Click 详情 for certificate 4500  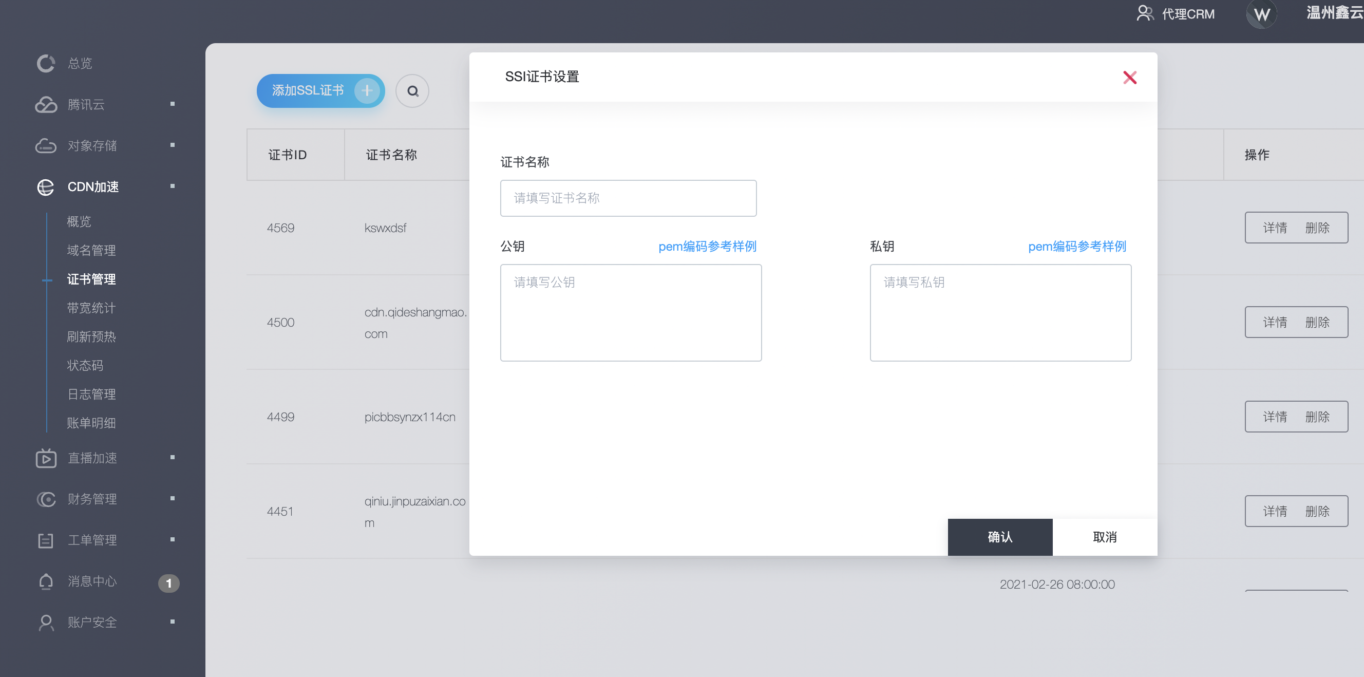coord(1275,323)
